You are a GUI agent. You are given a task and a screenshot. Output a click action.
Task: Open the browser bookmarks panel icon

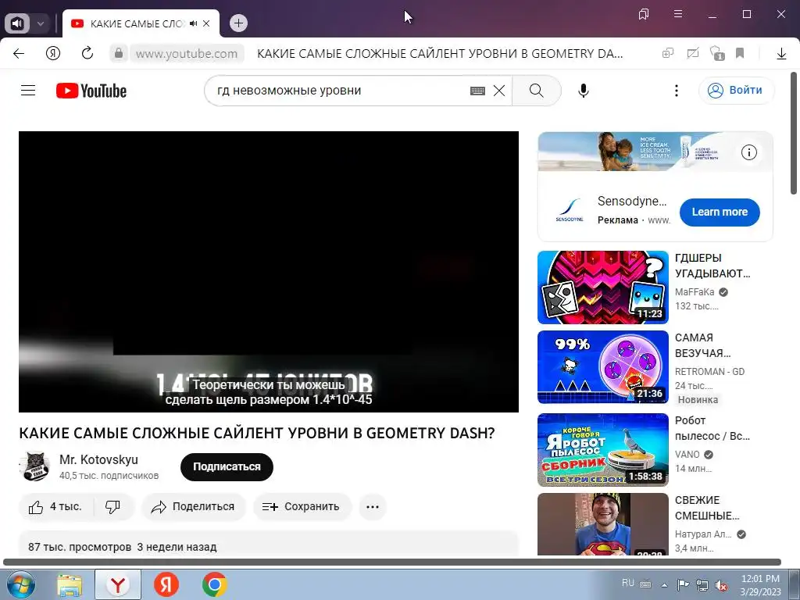click(644, 14)
